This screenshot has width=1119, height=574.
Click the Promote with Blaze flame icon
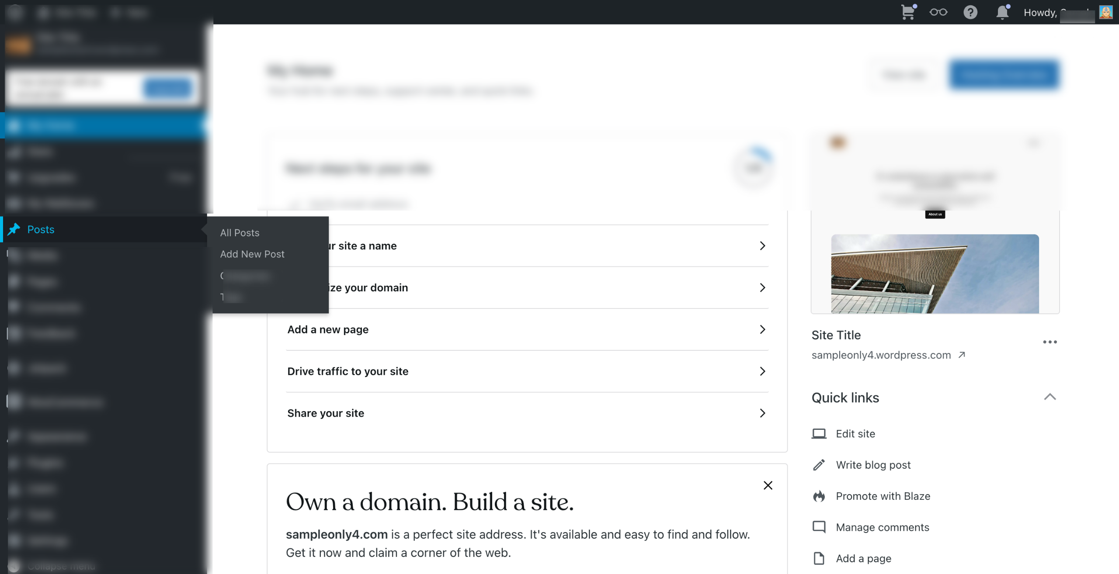pos(819,496)
